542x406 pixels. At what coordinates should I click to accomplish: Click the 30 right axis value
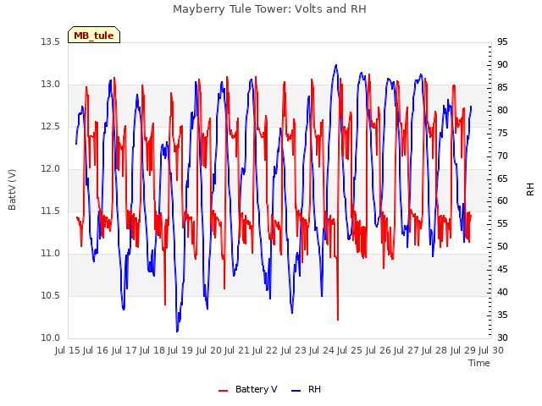click(x=502, y=338)
